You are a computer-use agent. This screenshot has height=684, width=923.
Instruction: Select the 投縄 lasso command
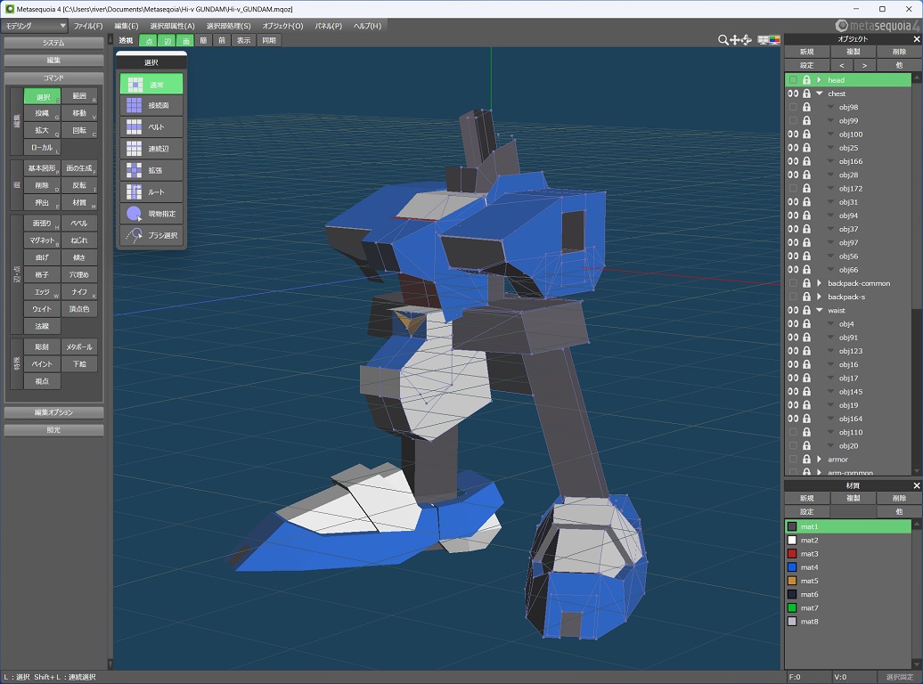click(x=43, y=113)
